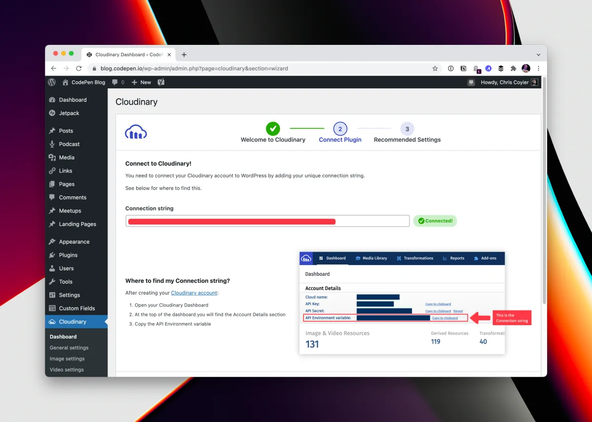Open Comments in the sidebar
Viewport: 592px width, 422px height.
tap(73, 197)
